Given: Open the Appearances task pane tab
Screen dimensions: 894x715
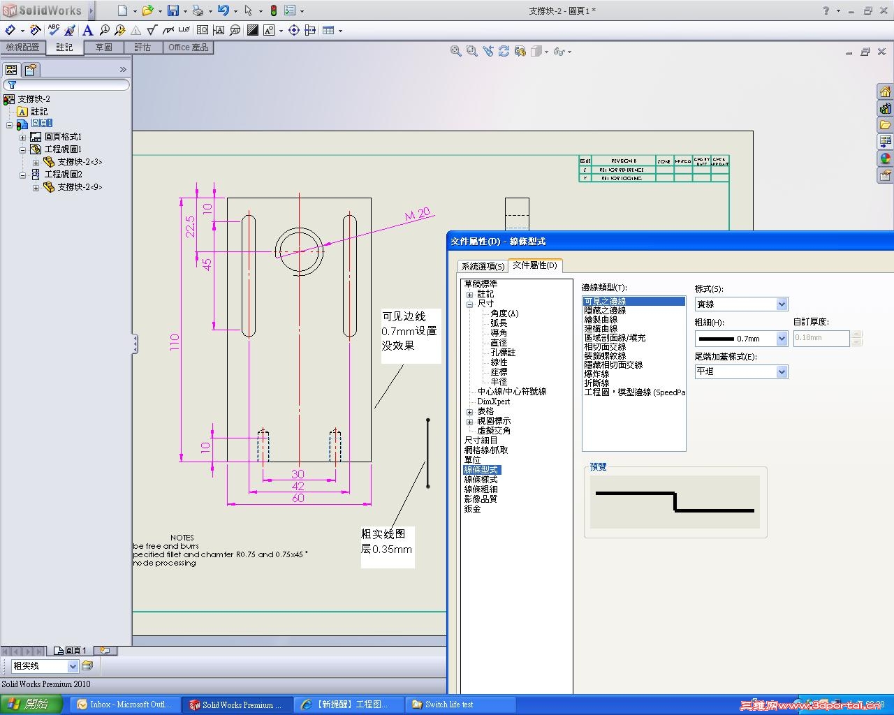Looking at the screenshot, I should 885,159.
